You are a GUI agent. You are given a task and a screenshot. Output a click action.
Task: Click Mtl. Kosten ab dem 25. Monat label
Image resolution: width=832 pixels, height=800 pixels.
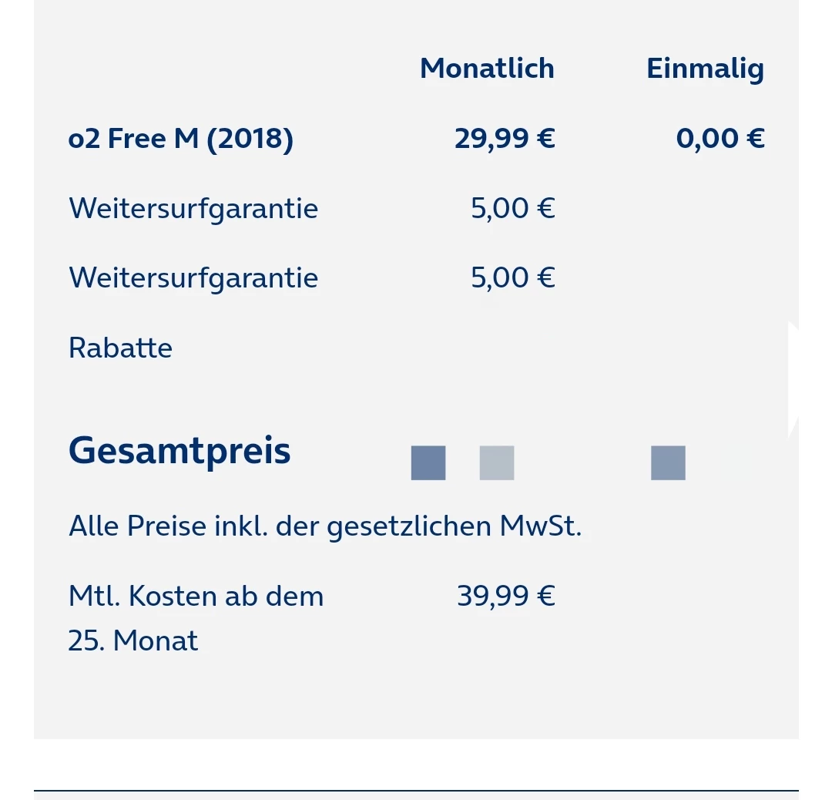196,618
